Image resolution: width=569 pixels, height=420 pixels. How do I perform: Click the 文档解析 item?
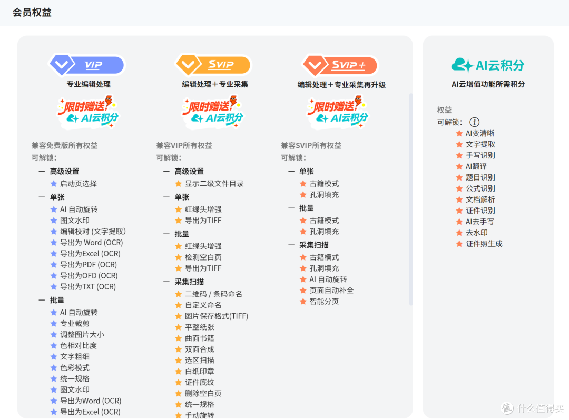pos(480,199)
